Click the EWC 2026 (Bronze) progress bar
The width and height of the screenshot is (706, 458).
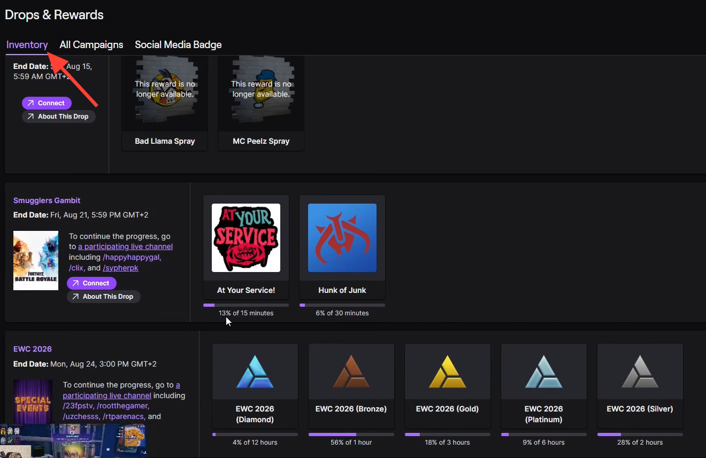[x=351, y=434]
